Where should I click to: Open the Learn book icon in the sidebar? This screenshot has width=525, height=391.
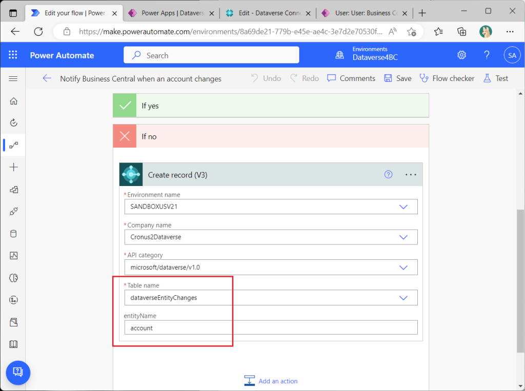(x=13, y=344)
